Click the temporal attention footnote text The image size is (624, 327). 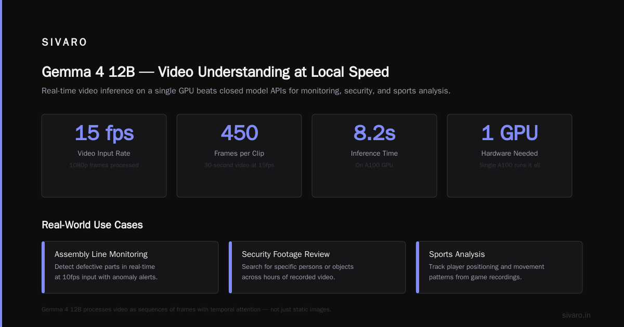186,309
